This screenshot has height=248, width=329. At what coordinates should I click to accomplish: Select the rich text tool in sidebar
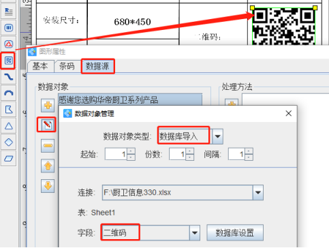pos(9,12)
